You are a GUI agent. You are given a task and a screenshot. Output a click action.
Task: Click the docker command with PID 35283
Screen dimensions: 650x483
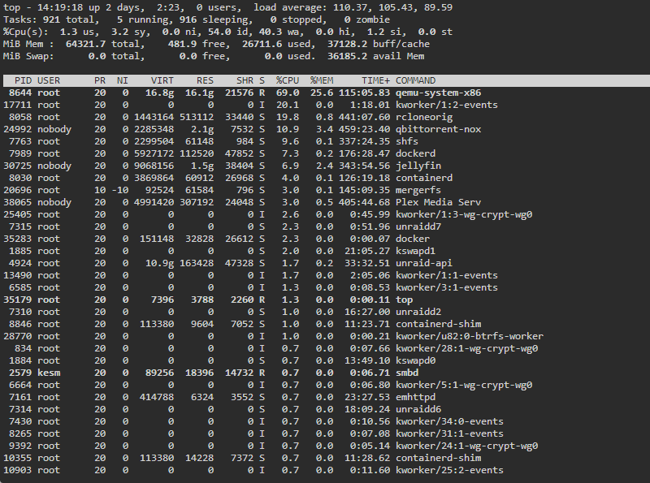point(413,239)
